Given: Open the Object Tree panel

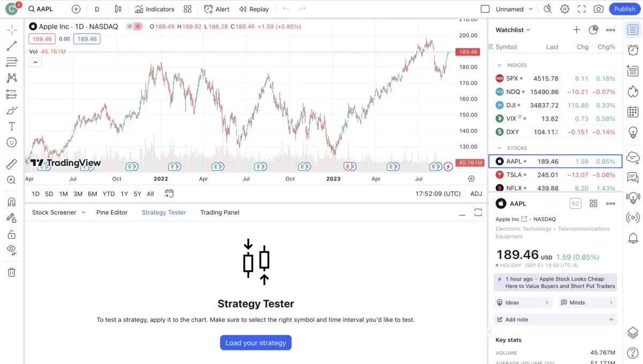Looking at the screenshot, I should (632, 332).
